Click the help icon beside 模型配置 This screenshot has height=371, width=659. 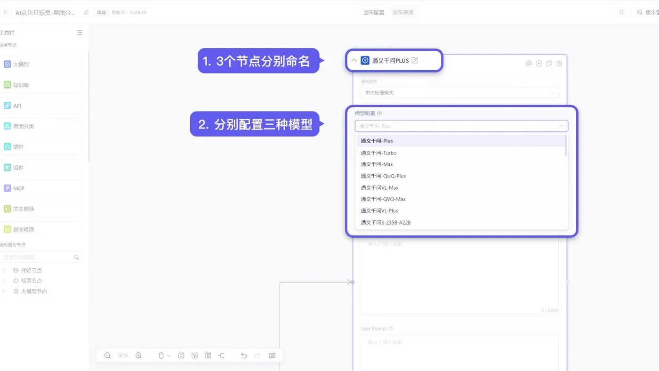379,113
